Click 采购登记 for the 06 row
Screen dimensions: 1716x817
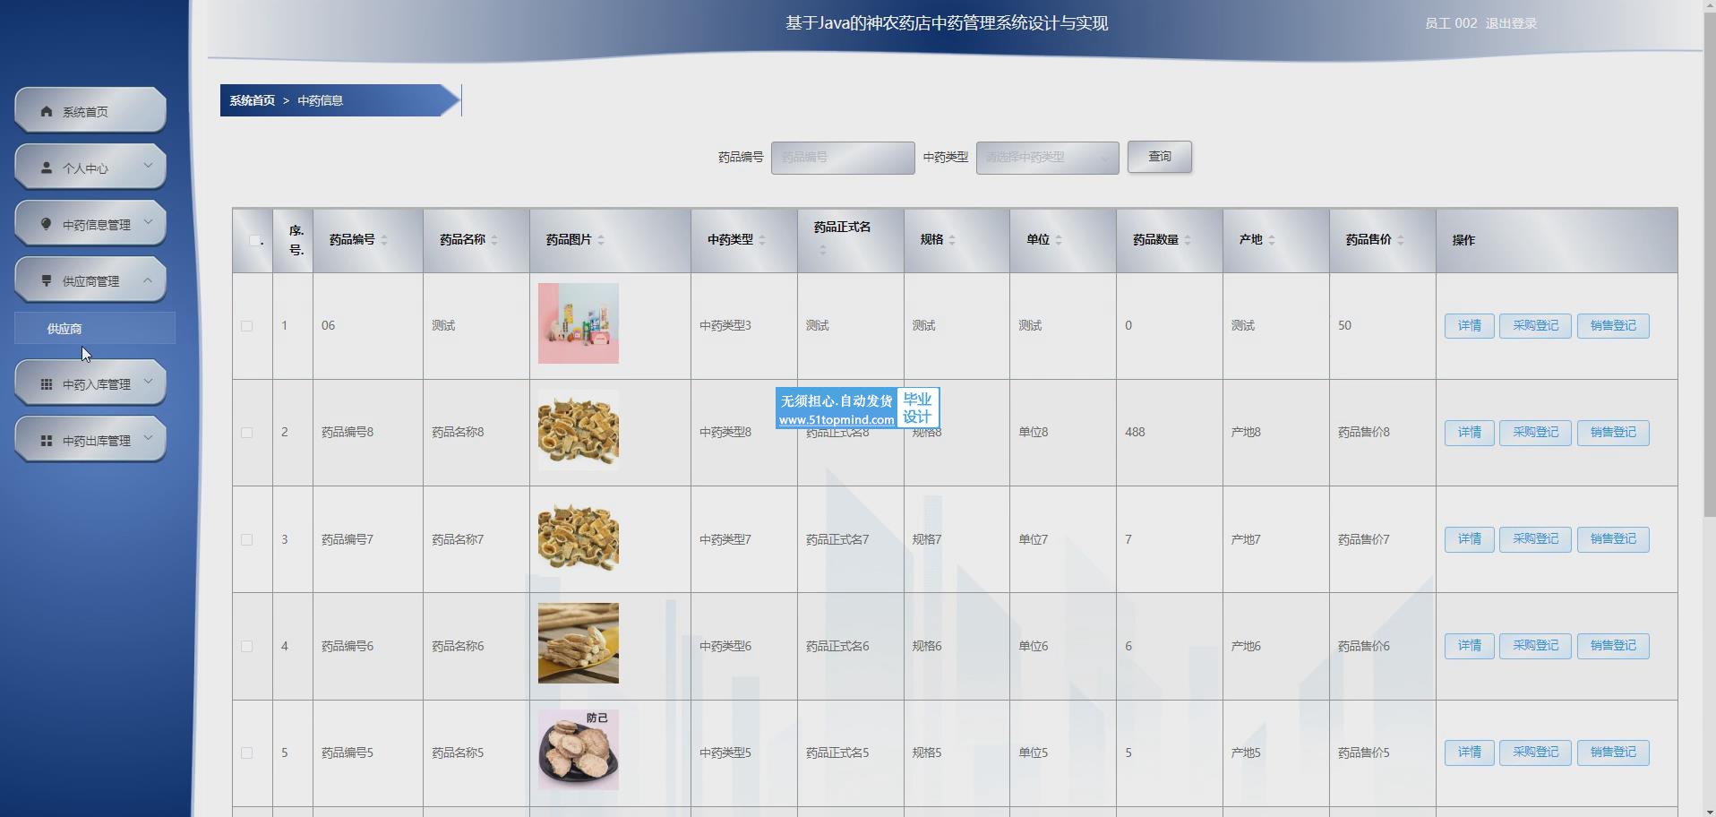1535,326
